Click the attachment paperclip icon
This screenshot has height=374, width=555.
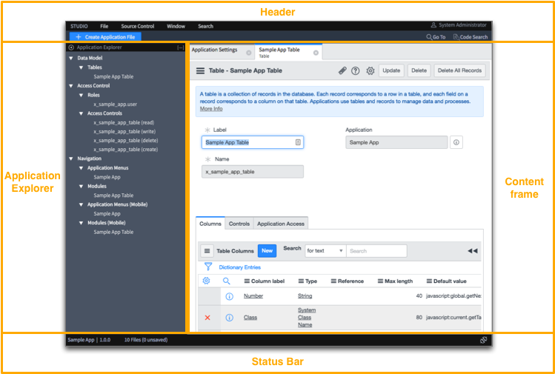click(342, 71)
